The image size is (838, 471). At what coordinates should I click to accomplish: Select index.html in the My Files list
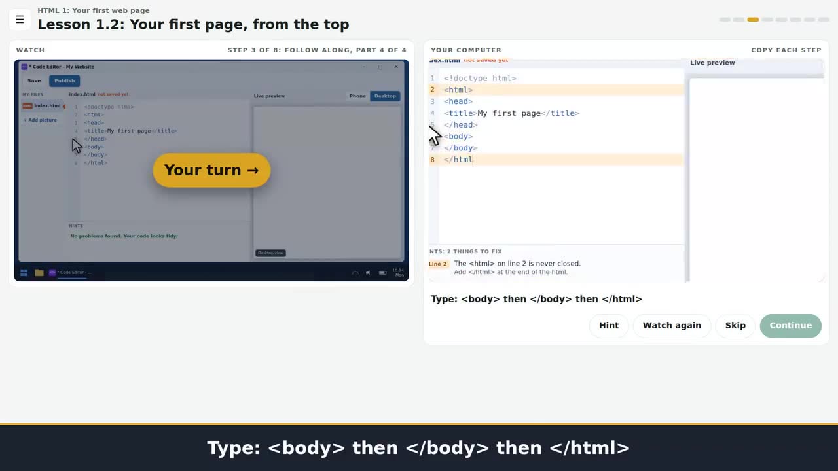pos(43,106)
